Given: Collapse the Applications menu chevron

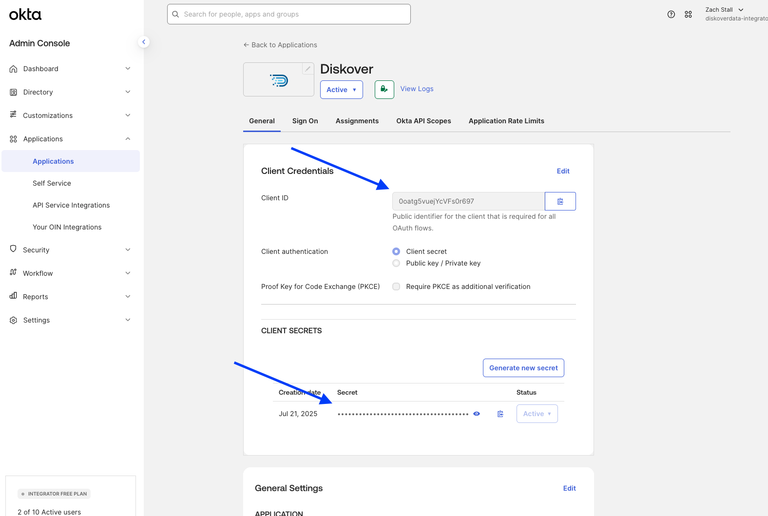Looking at the screenshot, I should [128, 139].
